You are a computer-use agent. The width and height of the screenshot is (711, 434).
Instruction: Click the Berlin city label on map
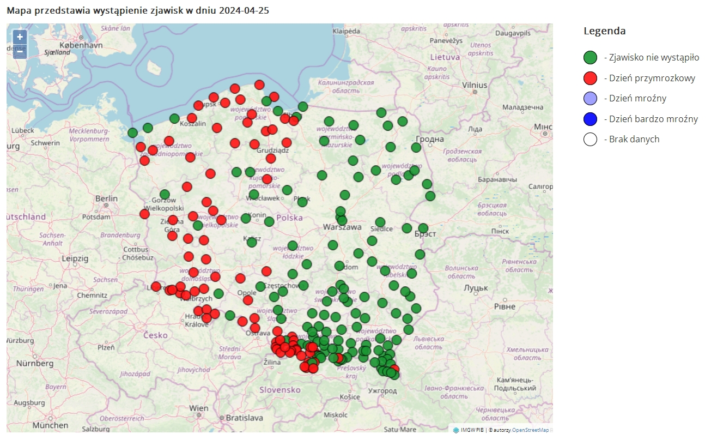point(106,198)
